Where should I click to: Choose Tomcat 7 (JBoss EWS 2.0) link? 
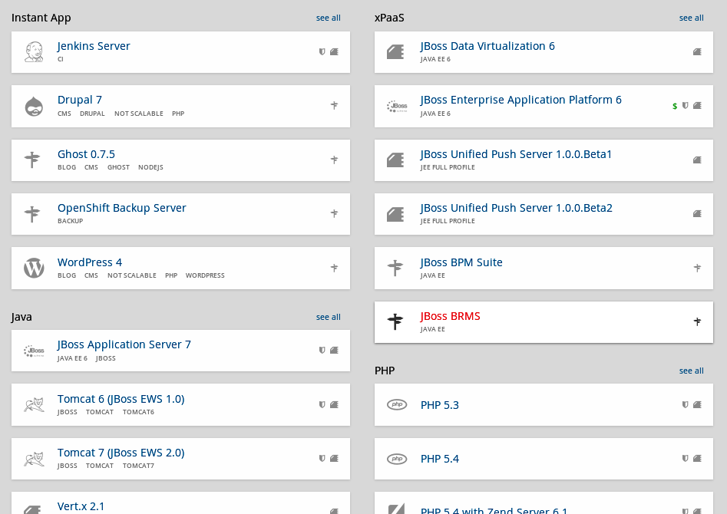point(121,453)
